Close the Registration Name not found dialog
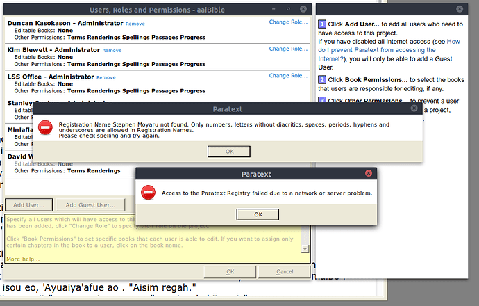Viewport: 479px width, 306px height. [414, 108]
